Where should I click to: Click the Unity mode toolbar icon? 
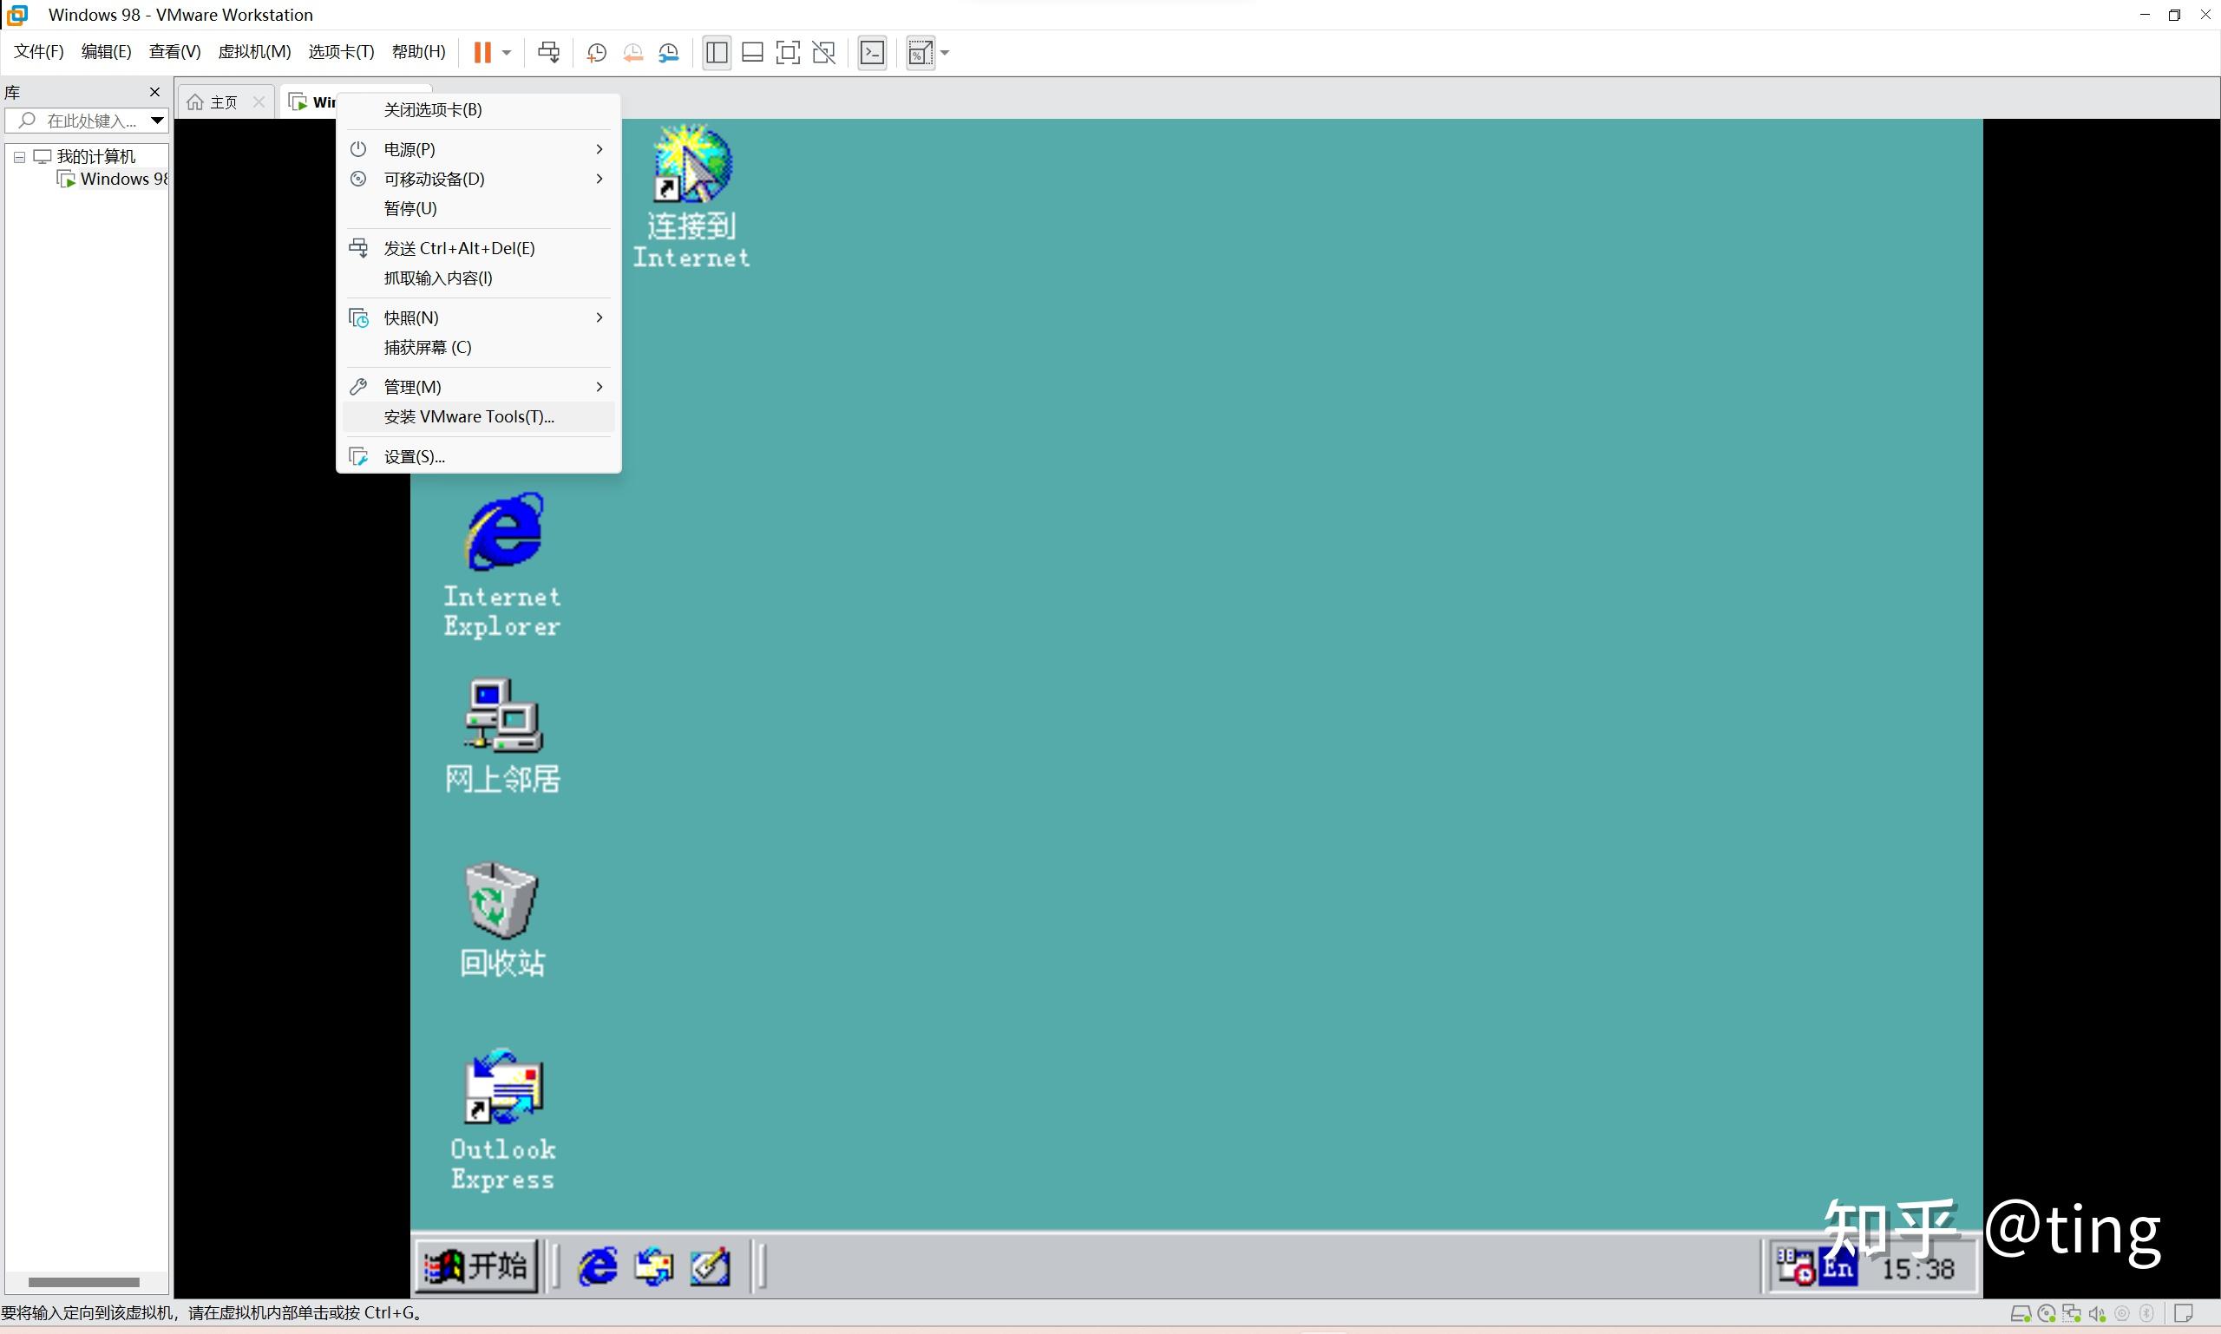823,52
